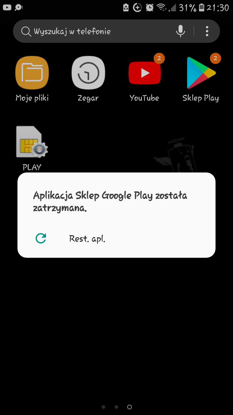Open the three-dot overflow menu
233x415 pixels.
[207, 31]
